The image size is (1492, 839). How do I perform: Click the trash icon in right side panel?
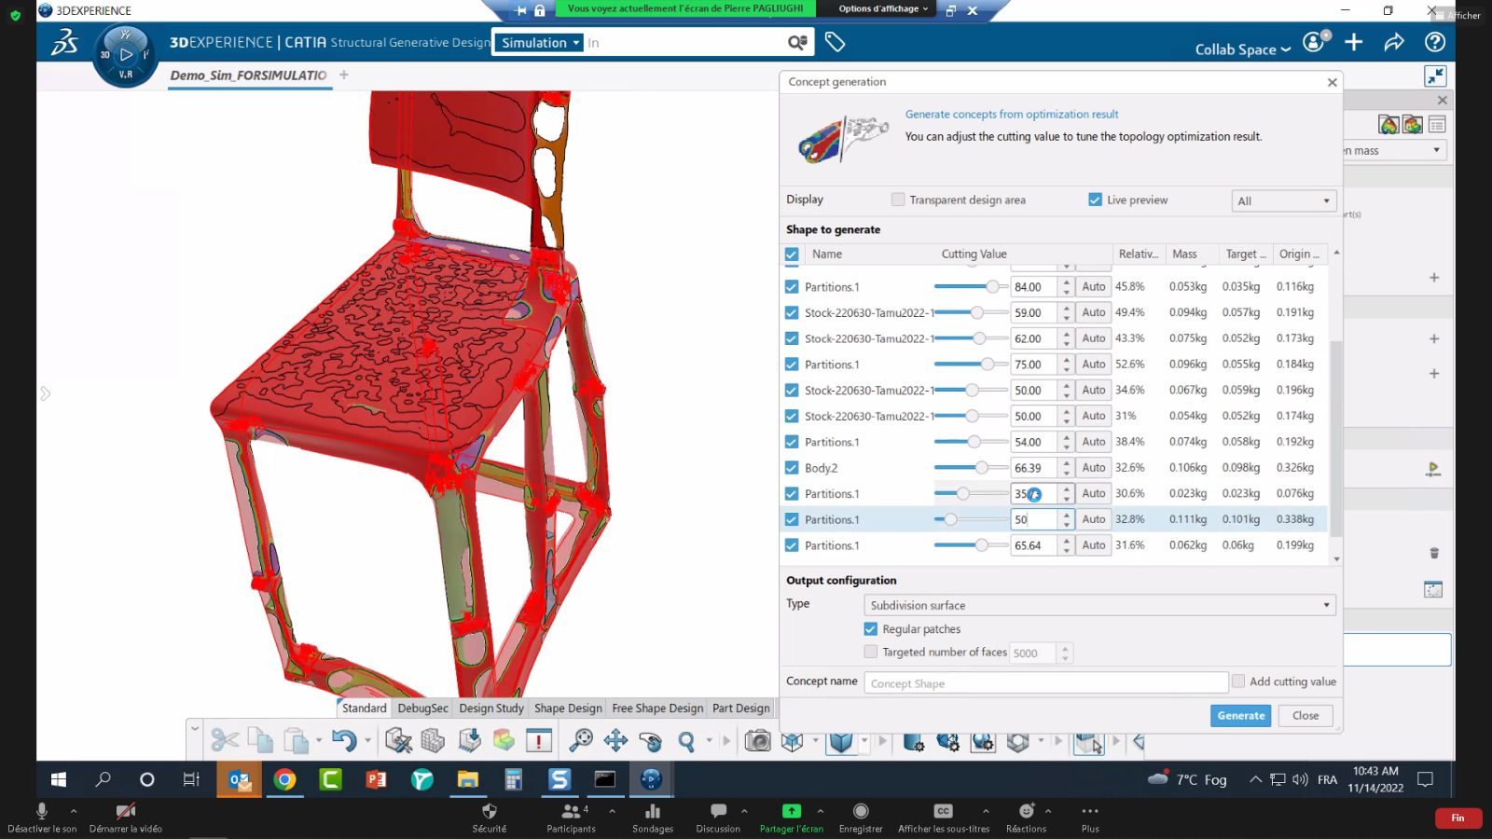coord(1434,553)
